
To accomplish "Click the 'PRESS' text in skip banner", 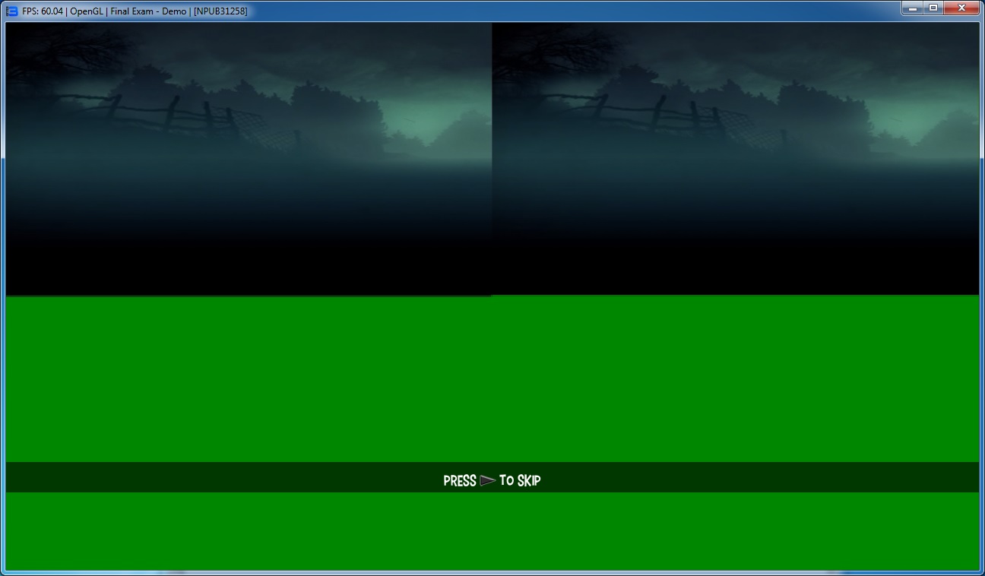I will click(x=460, y=481).
